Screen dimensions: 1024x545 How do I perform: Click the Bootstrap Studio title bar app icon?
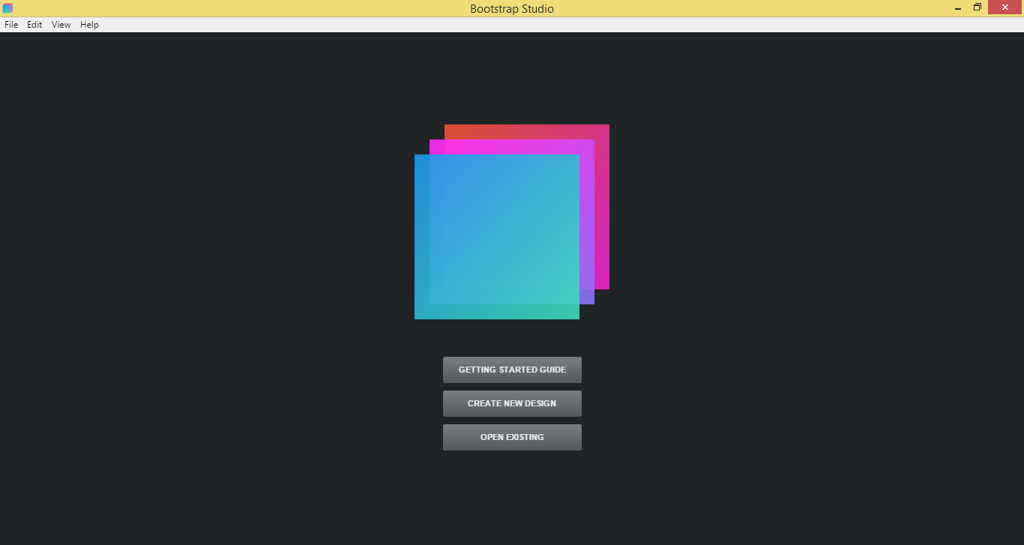click(7, 8)
